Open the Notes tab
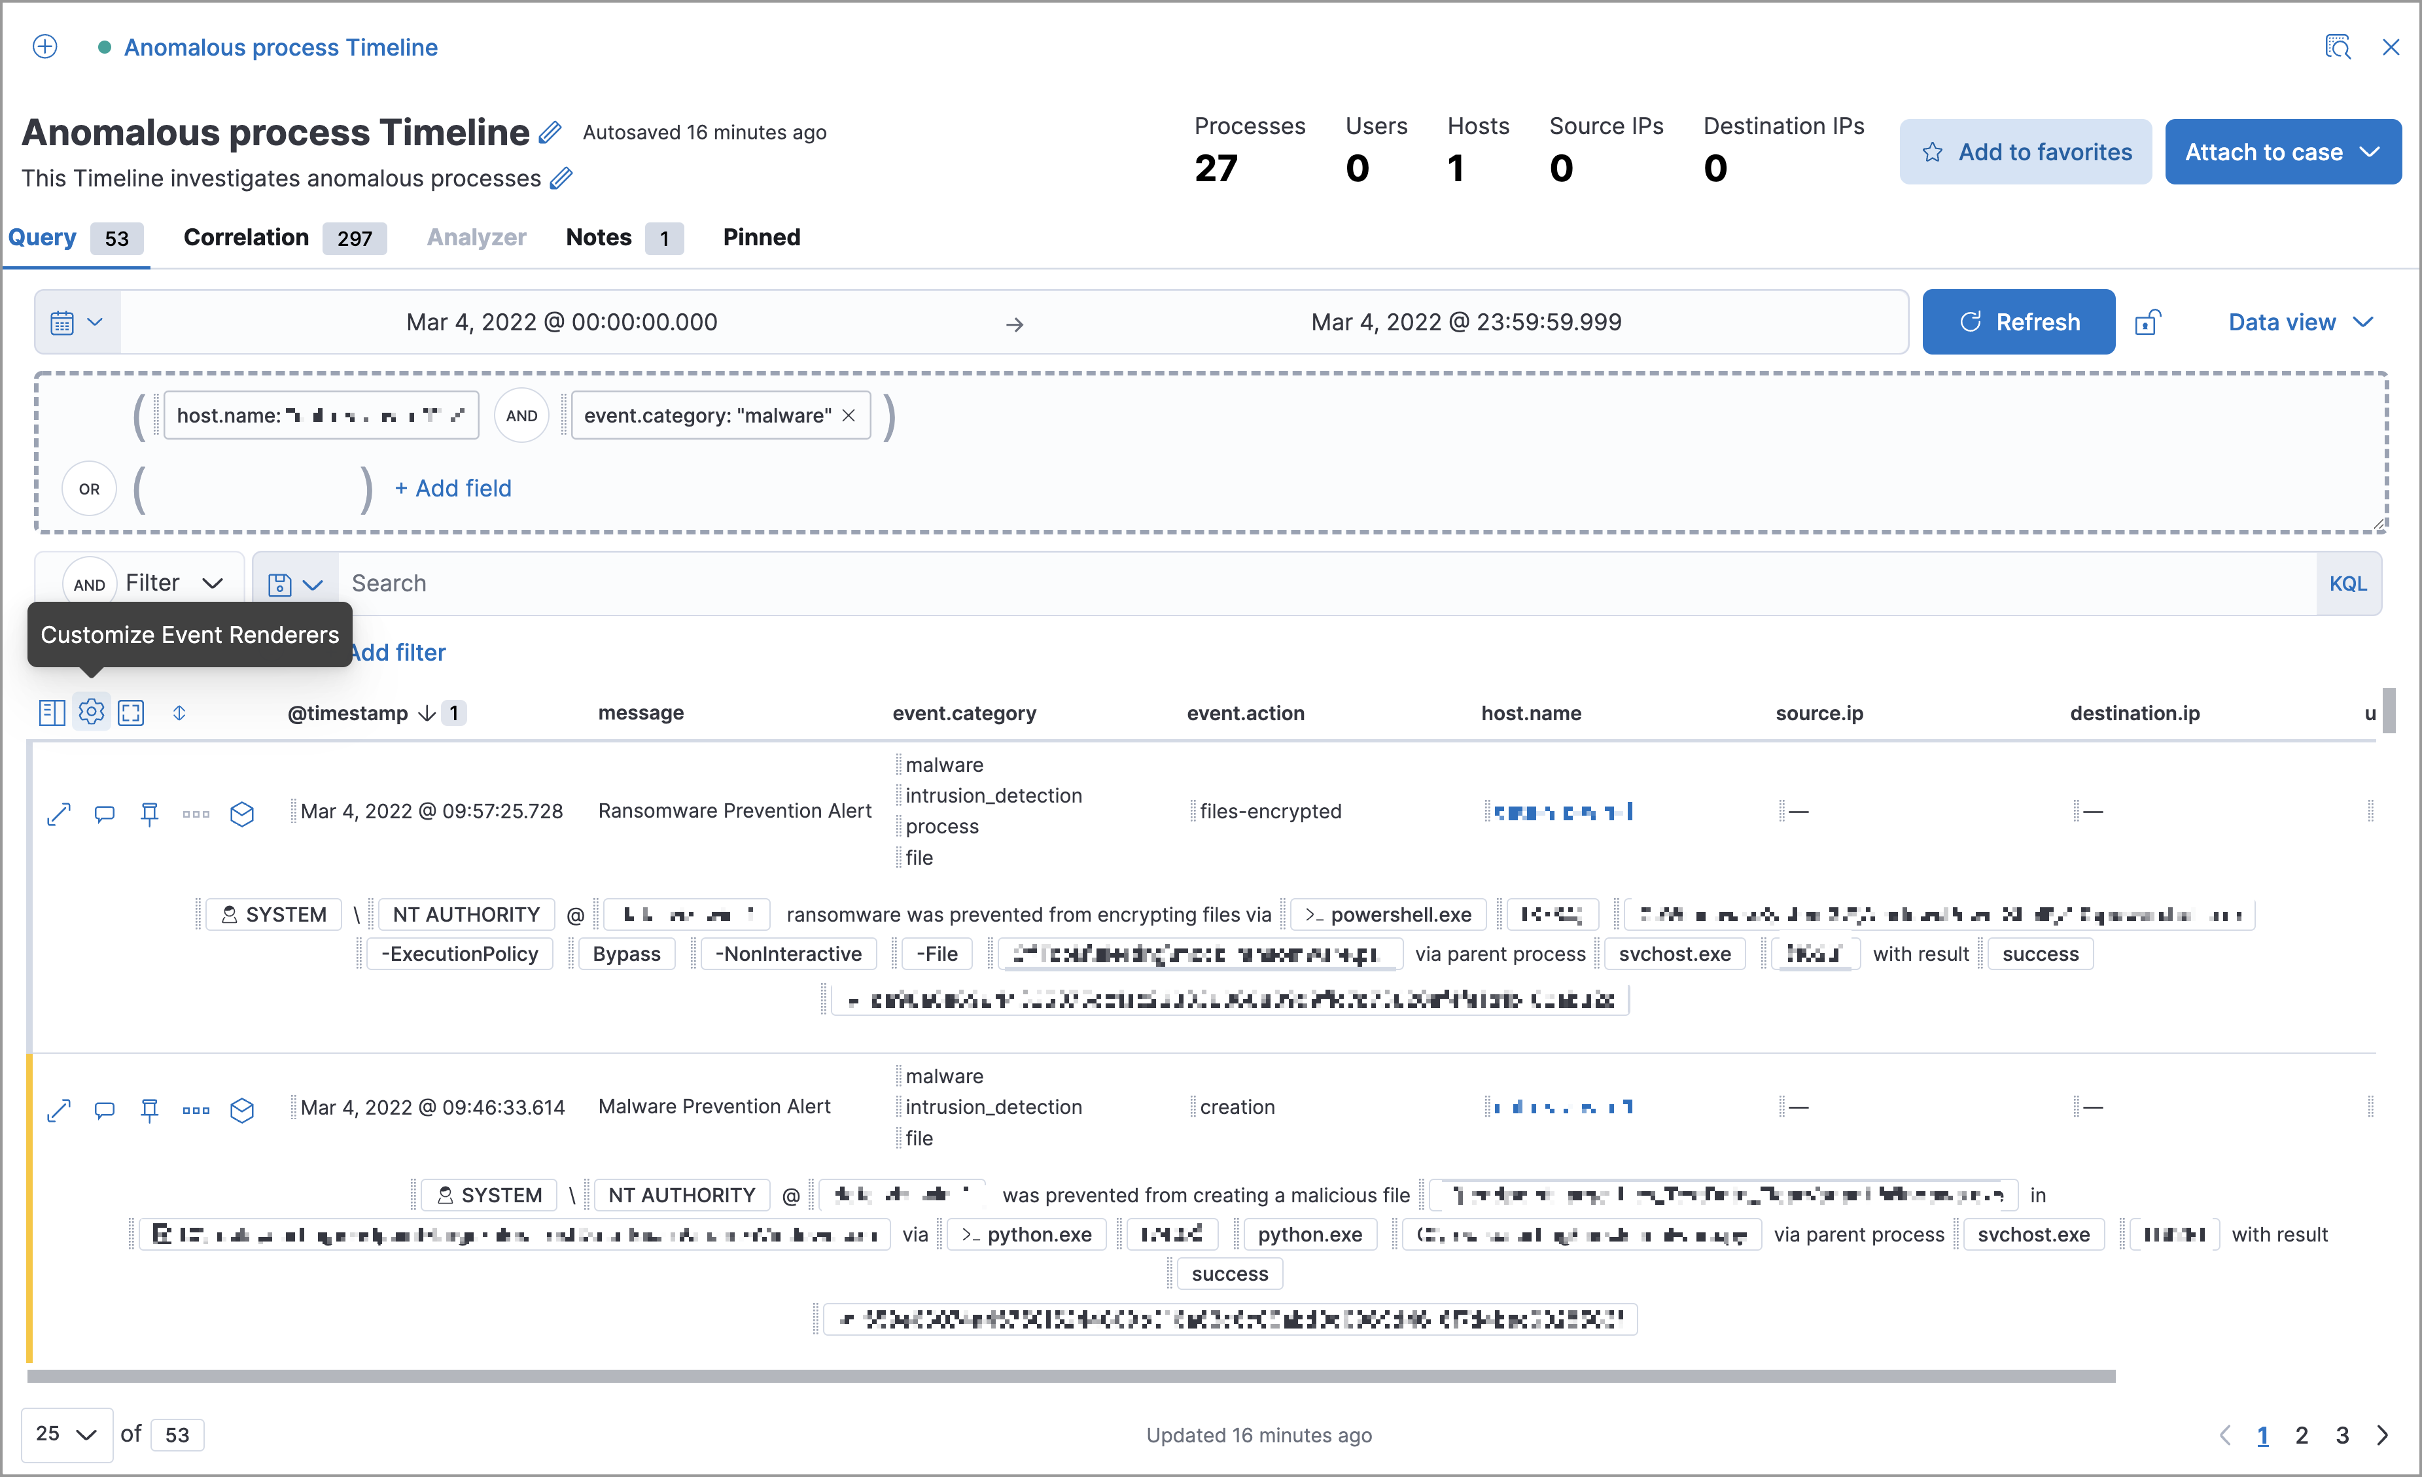This screenshot has height=1477, width=2422. point(597,237)
